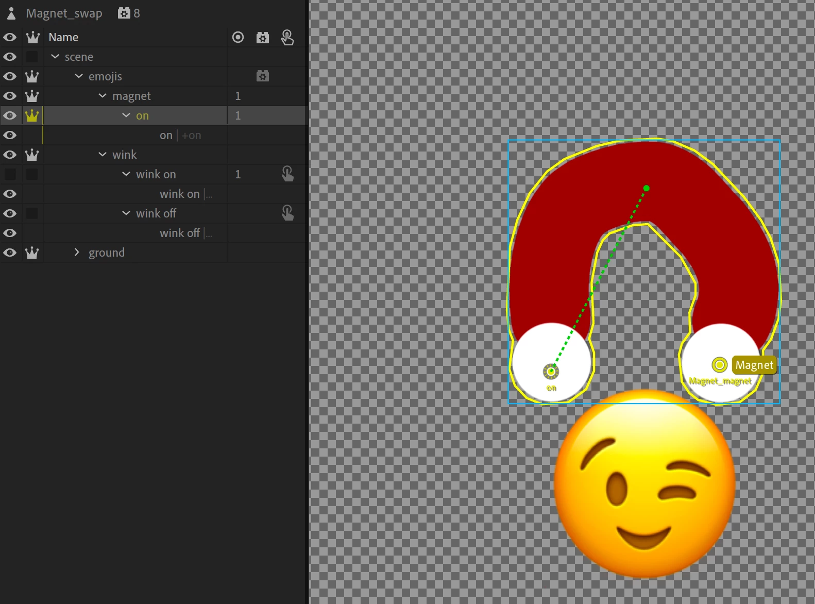
Task: Click the eye column header icon
Action: 10,37
